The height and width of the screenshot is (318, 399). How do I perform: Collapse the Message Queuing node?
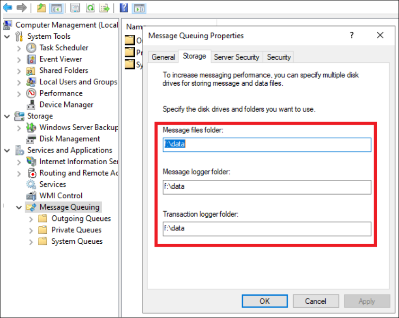[x=19, y=207]
